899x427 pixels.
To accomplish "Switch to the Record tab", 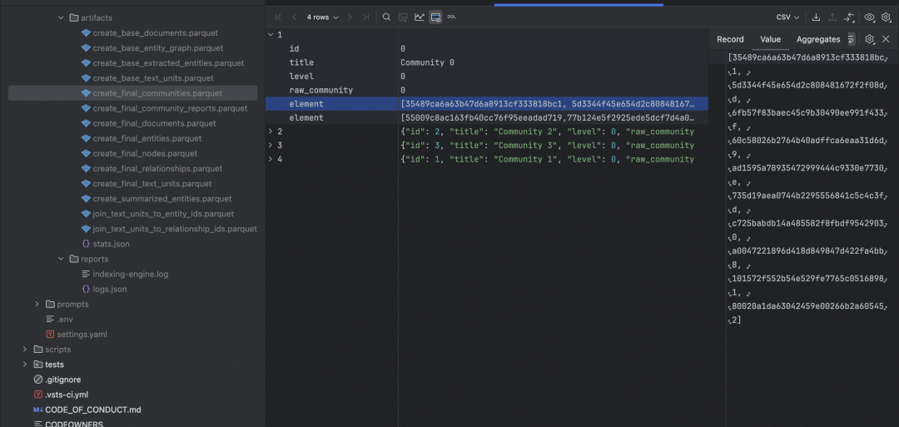I will (730, 39).
